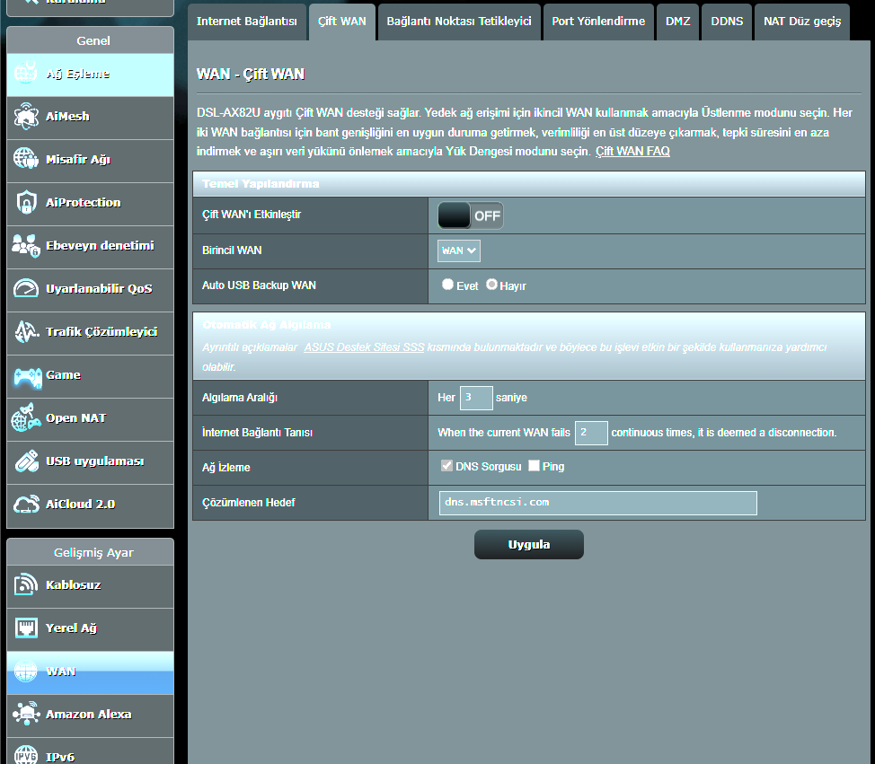Screen dimensions: 875x764
Task: Open the Ebeveyn denetimi family icon
Action: click(x=26, y=245)
